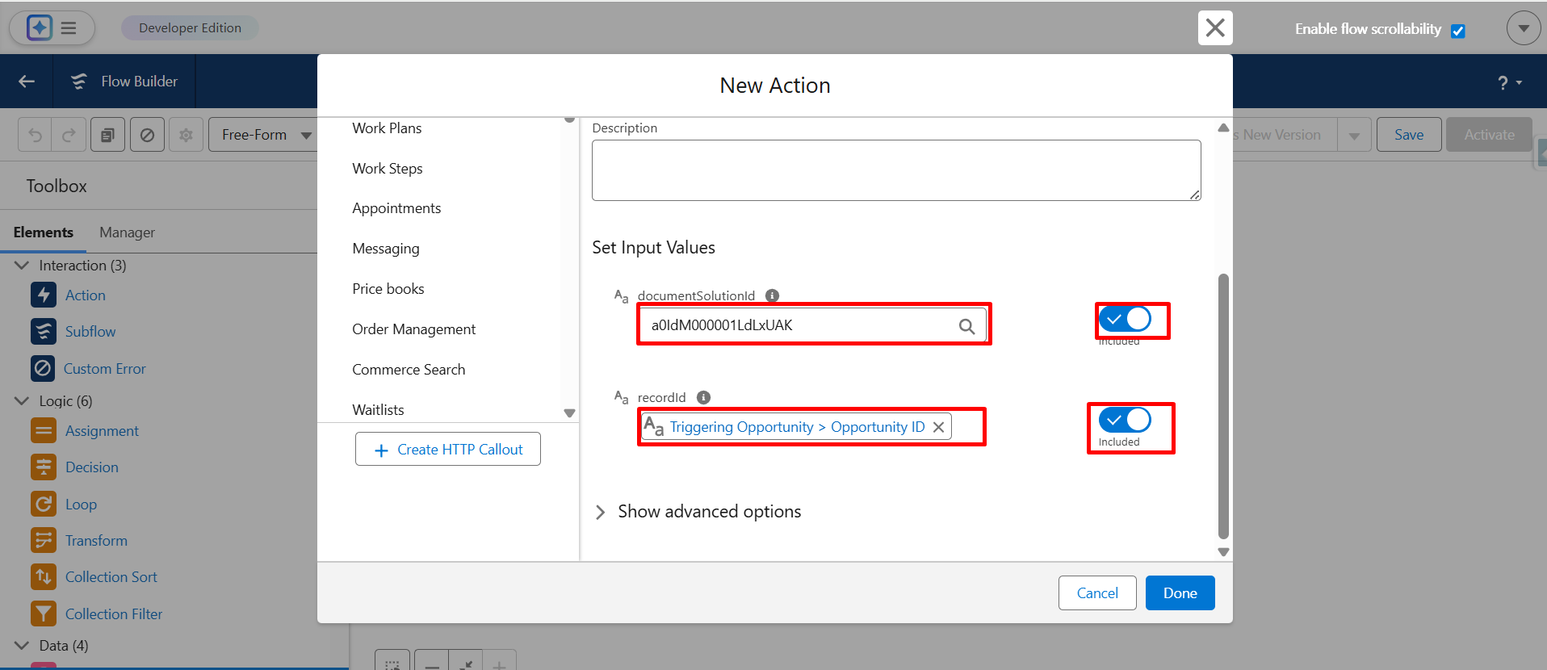Click the Done button

[1180, 593]
